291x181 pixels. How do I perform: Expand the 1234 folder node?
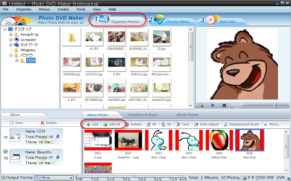[16, 60]
